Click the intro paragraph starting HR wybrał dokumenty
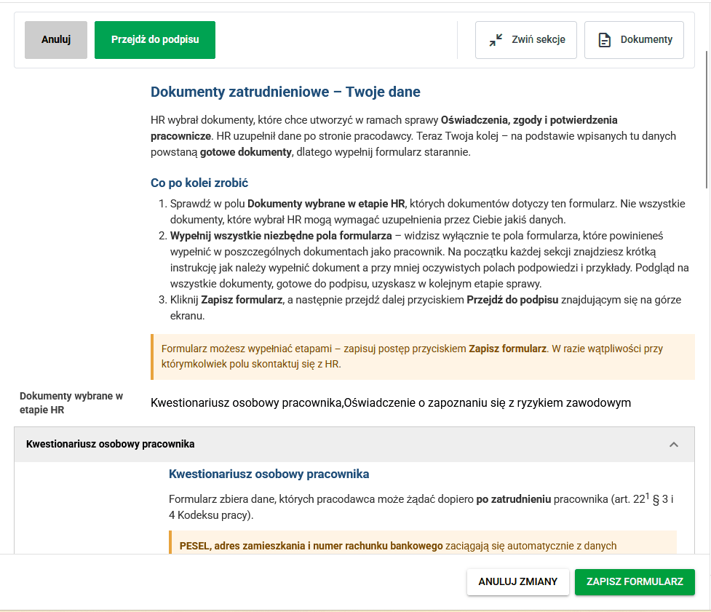 click(413, 136)
